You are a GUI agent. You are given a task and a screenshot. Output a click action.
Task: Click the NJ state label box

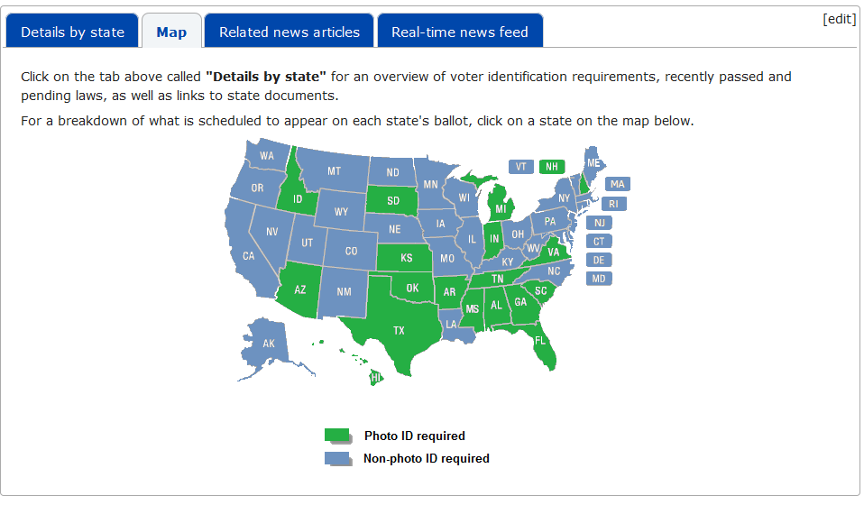[x=599, y=223]
